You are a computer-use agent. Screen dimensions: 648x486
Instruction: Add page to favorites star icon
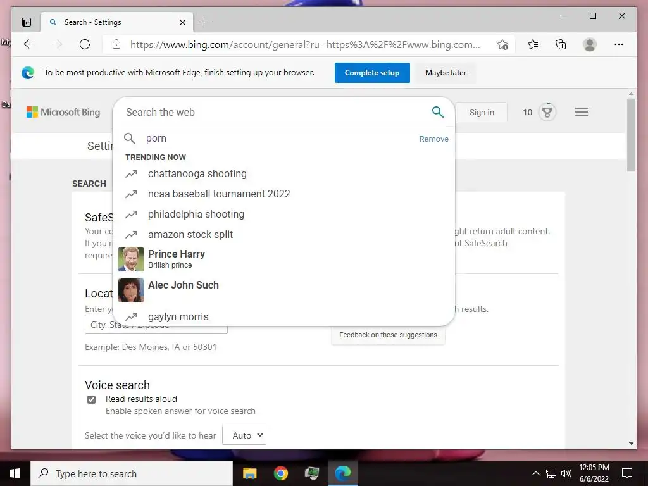(x=502, y=45)
